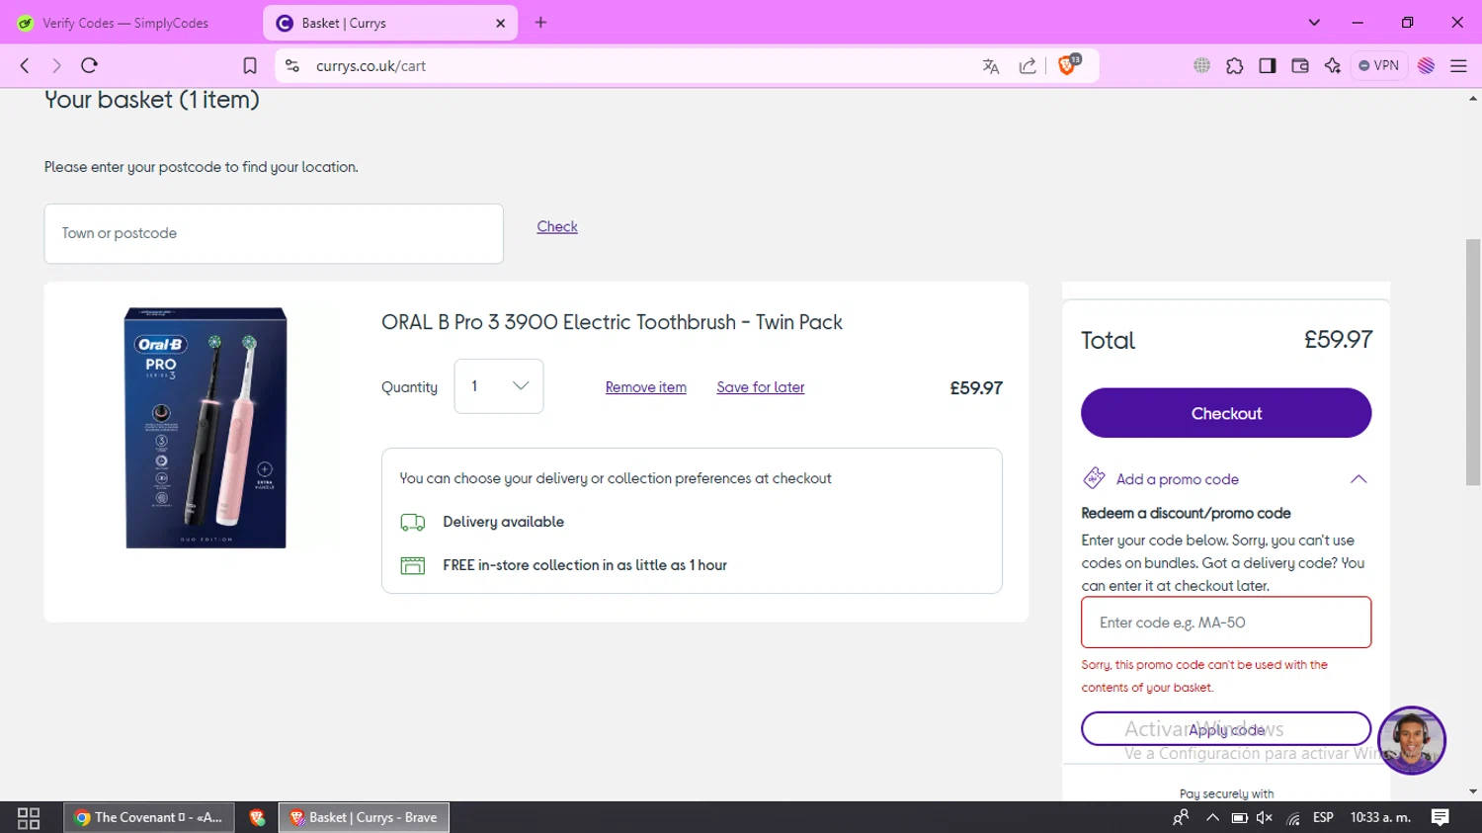Click the battery status icon

coord(1239,817)
